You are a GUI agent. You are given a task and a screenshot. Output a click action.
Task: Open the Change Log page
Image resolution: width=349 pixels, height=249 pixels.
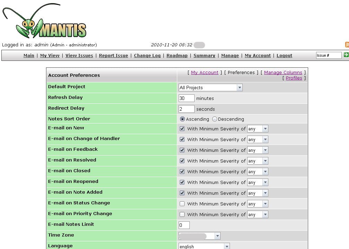point(147,56)
